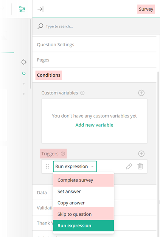
Task: Click the Survey button at top
Action: coord(146,9)
